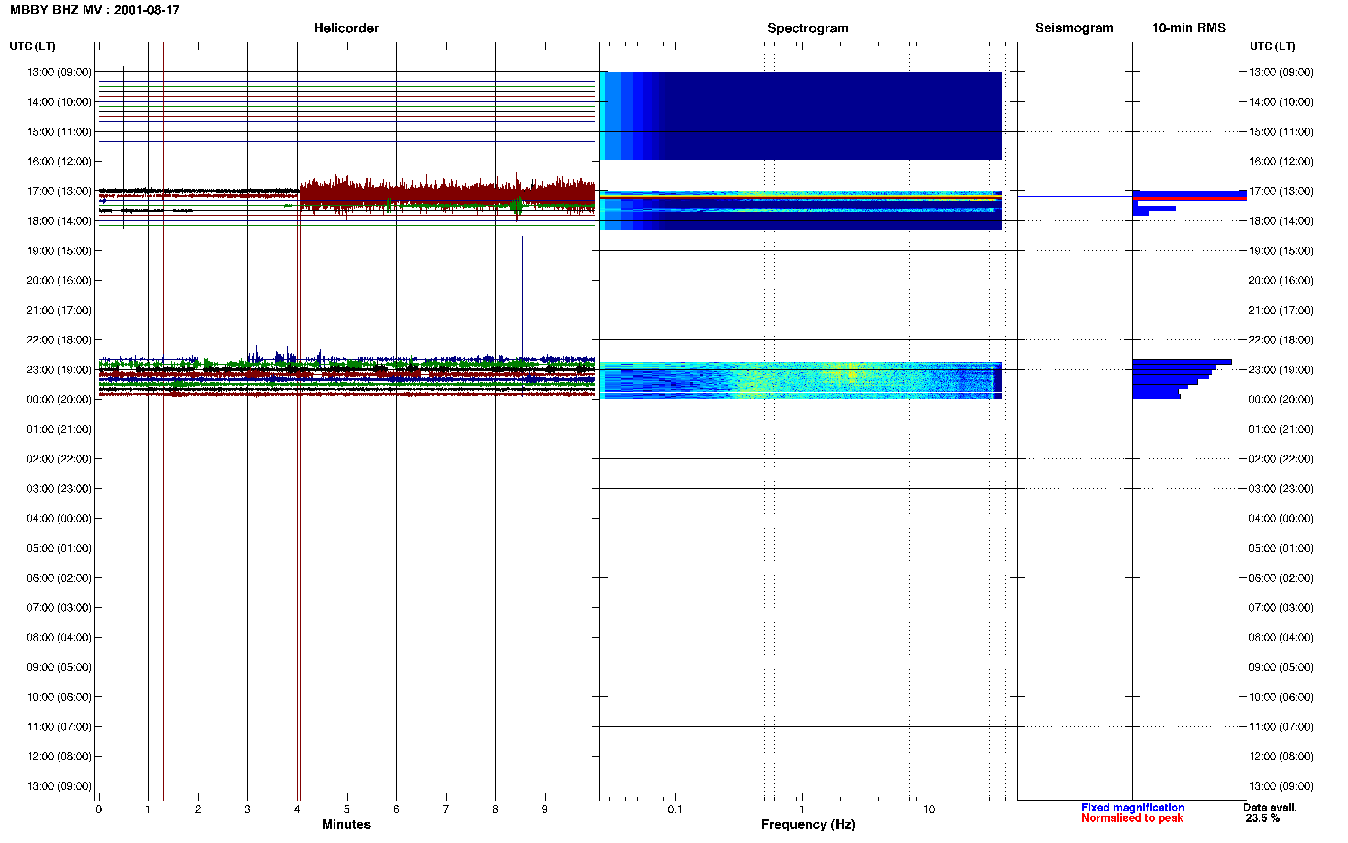
Task: Click the '23.5 %' data availability value
Action: (x=1263, y=818)
